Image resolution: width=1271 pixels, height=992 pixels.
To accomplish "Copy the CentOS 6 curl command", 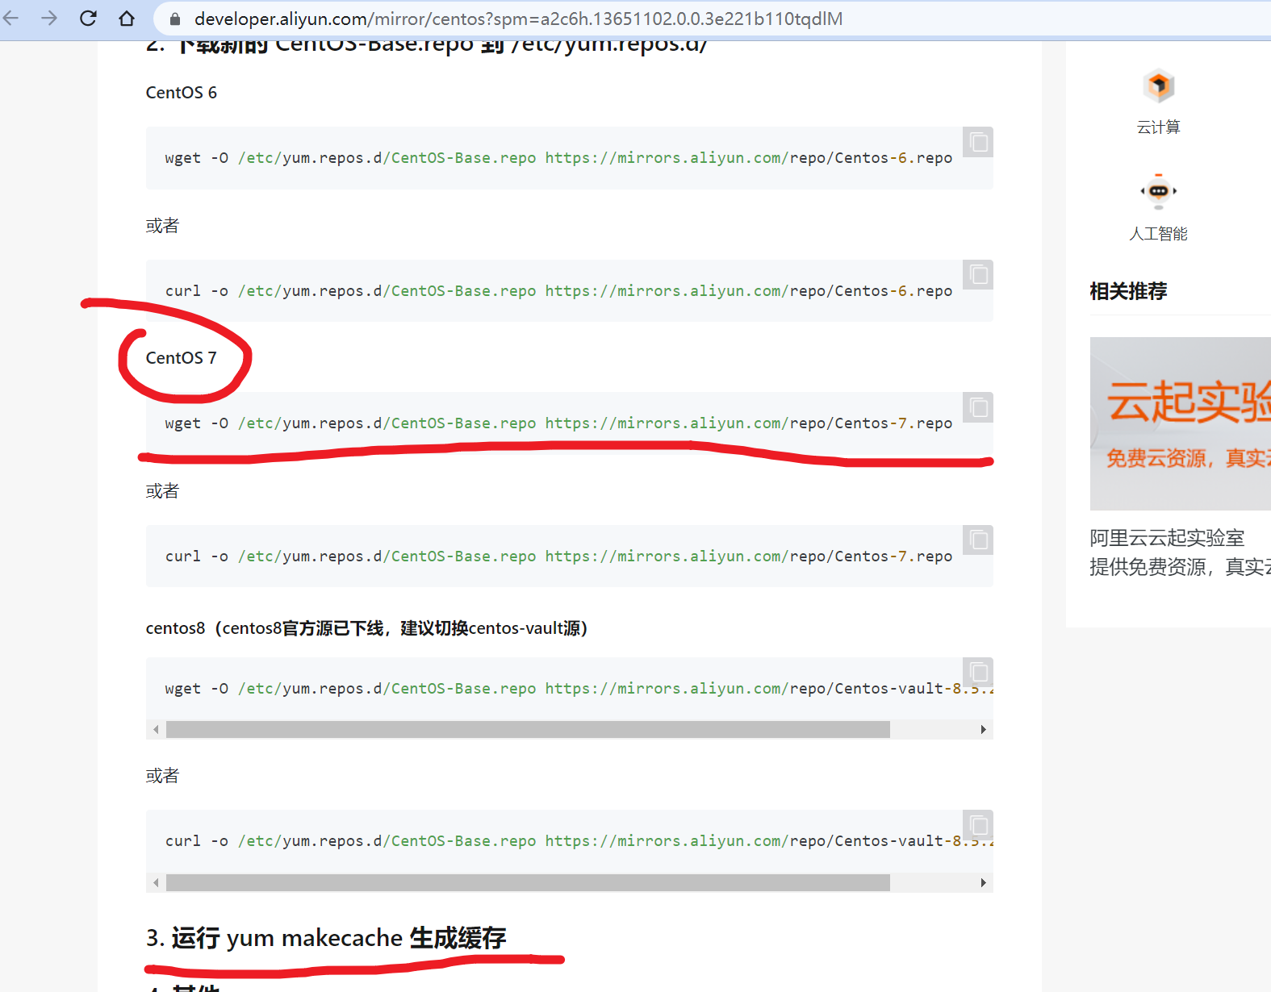I will [x=978, y=275].
